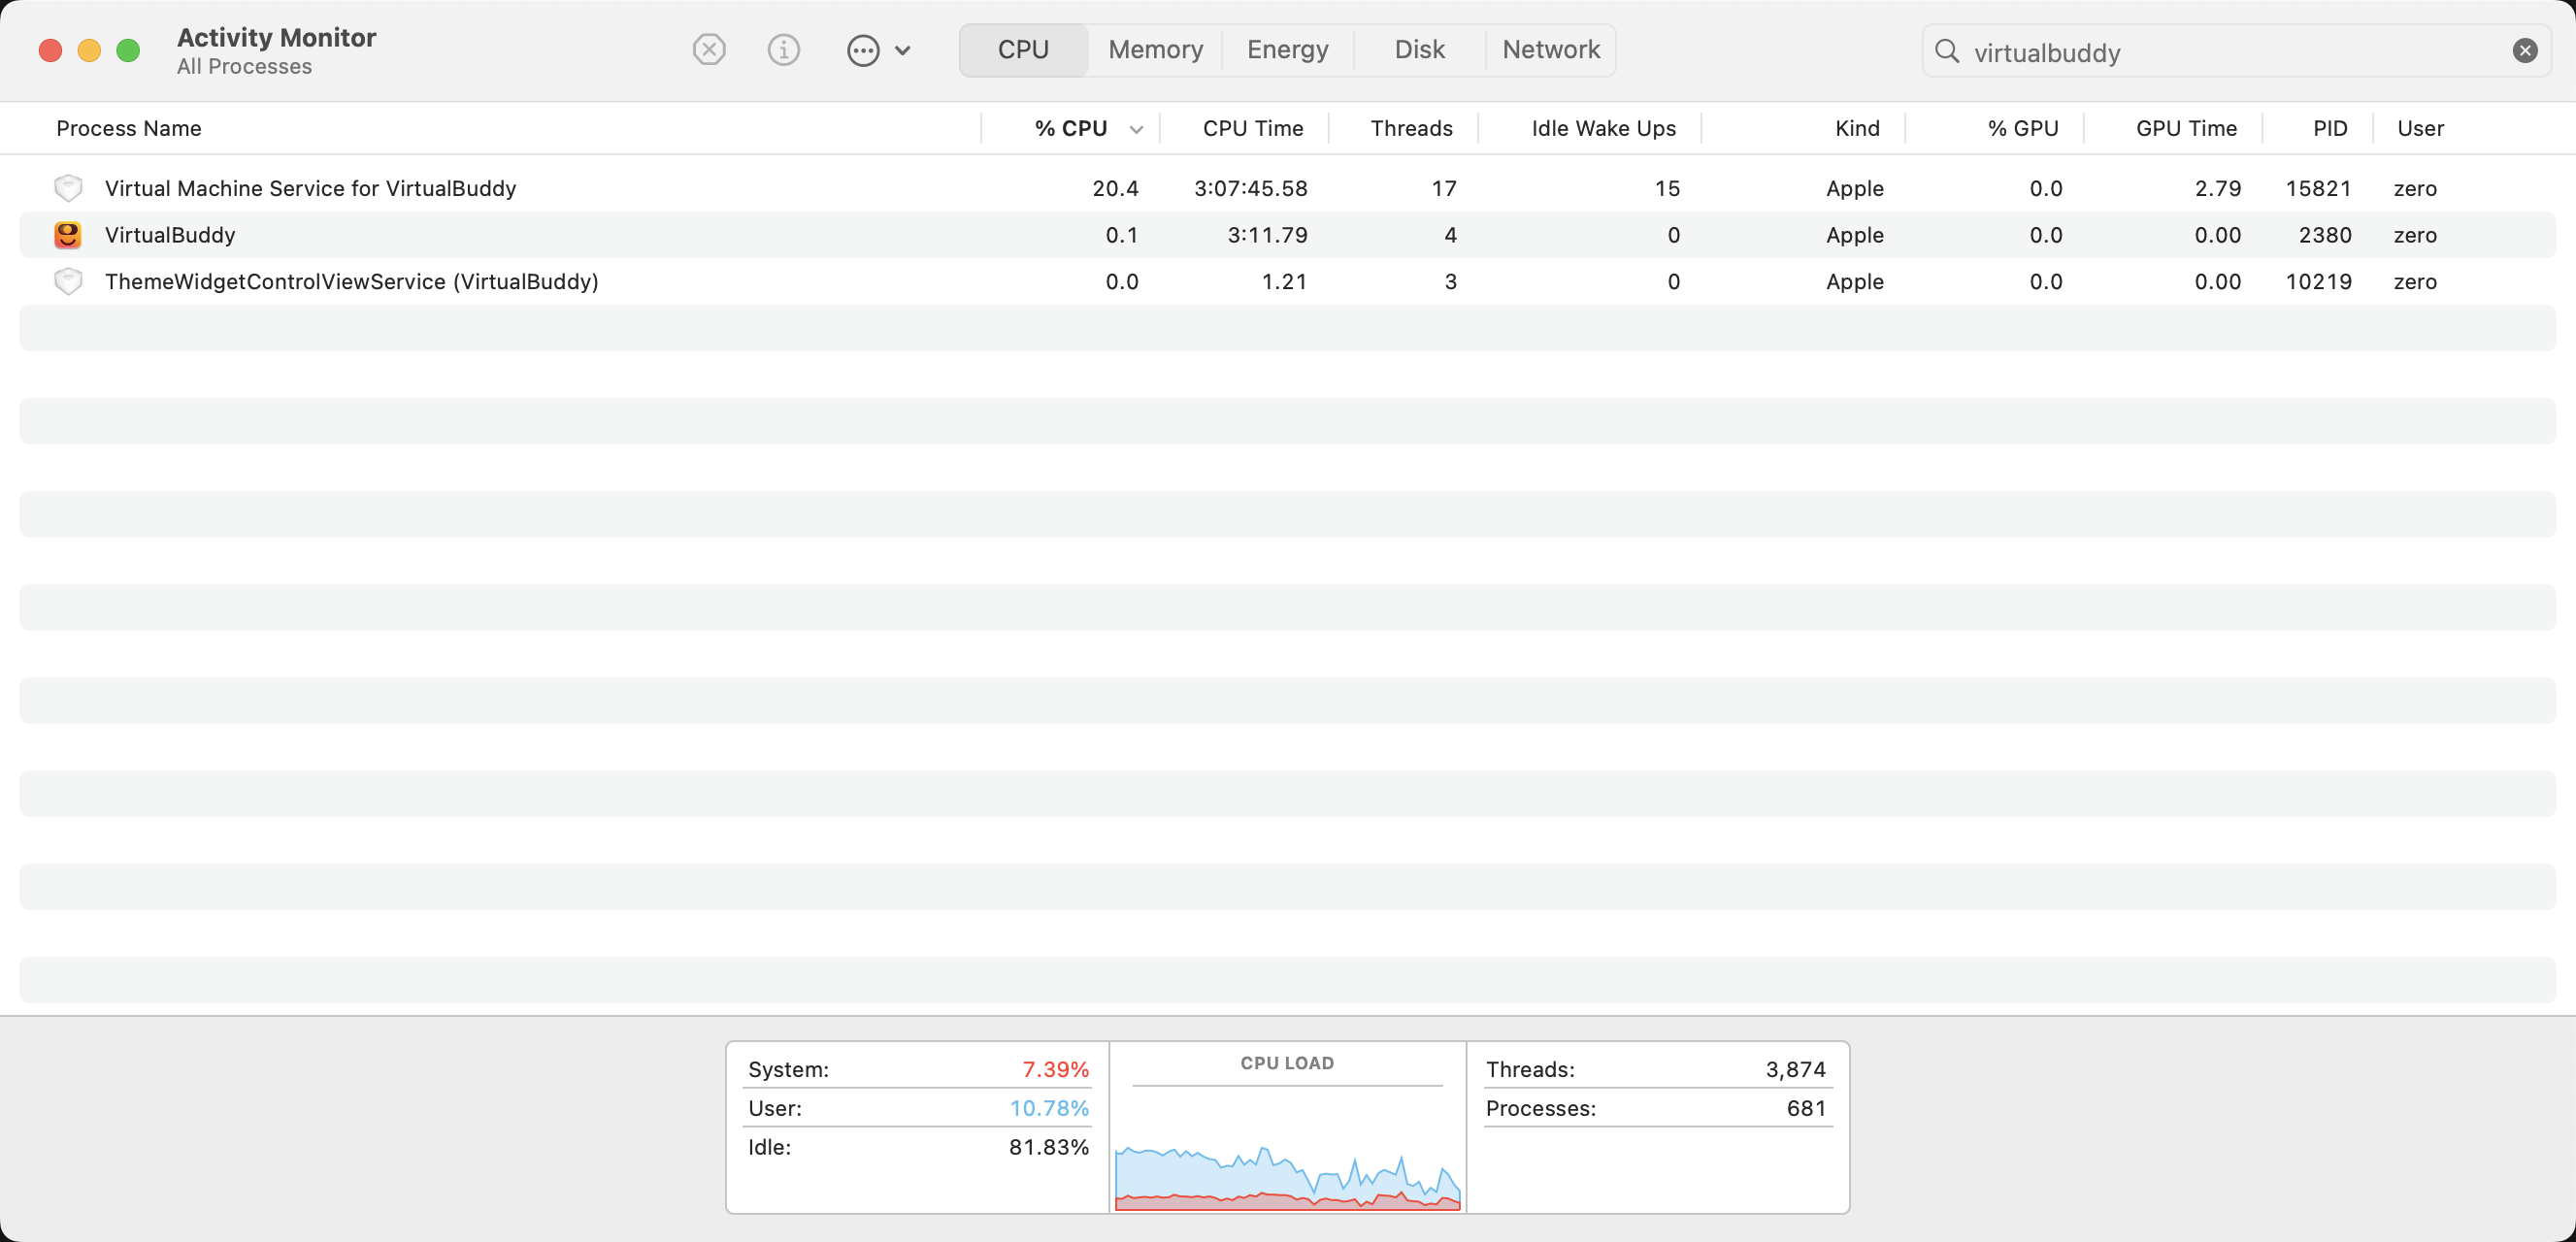Click the process info (i) icon
Screen dimensions: 2576x1242
tap(783, 50)
